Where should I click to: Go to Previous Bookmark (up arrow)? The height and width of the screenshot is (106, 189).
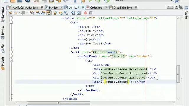click(x=55, y=13)
